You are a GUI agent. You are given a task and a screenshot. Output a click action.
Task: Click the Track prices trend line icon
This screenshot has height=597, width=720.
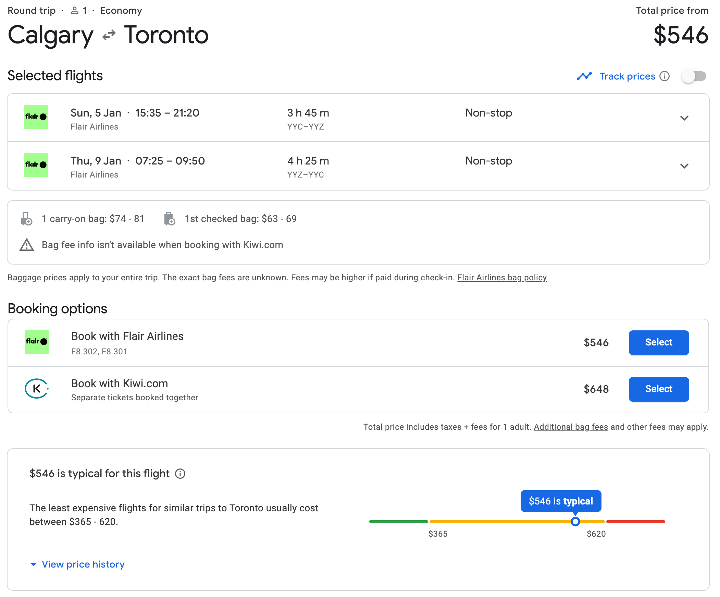[x=584, y=76]
